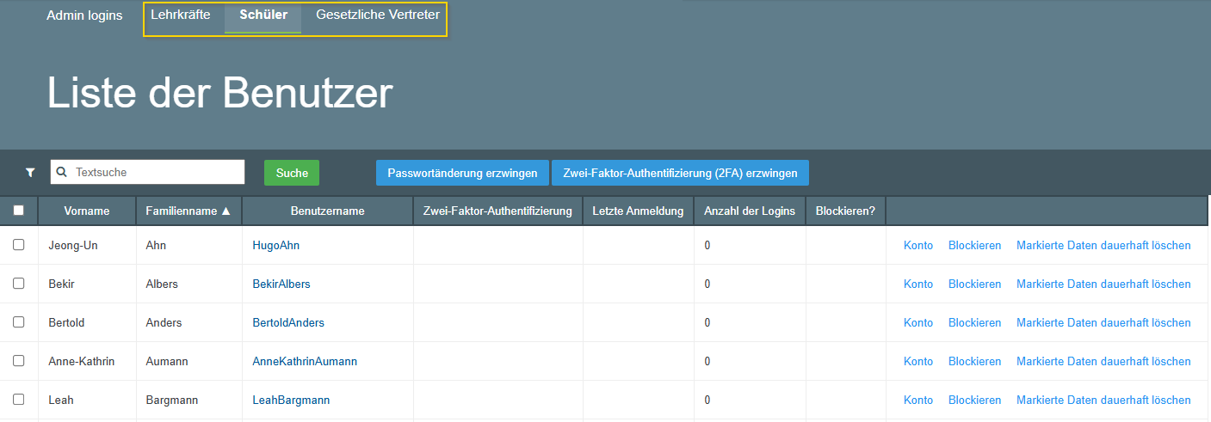The width and height of the screenshot is (1211, 422).
Task: Click Blockieren for Bertold Anders
Action: click(x=974, y=322)
